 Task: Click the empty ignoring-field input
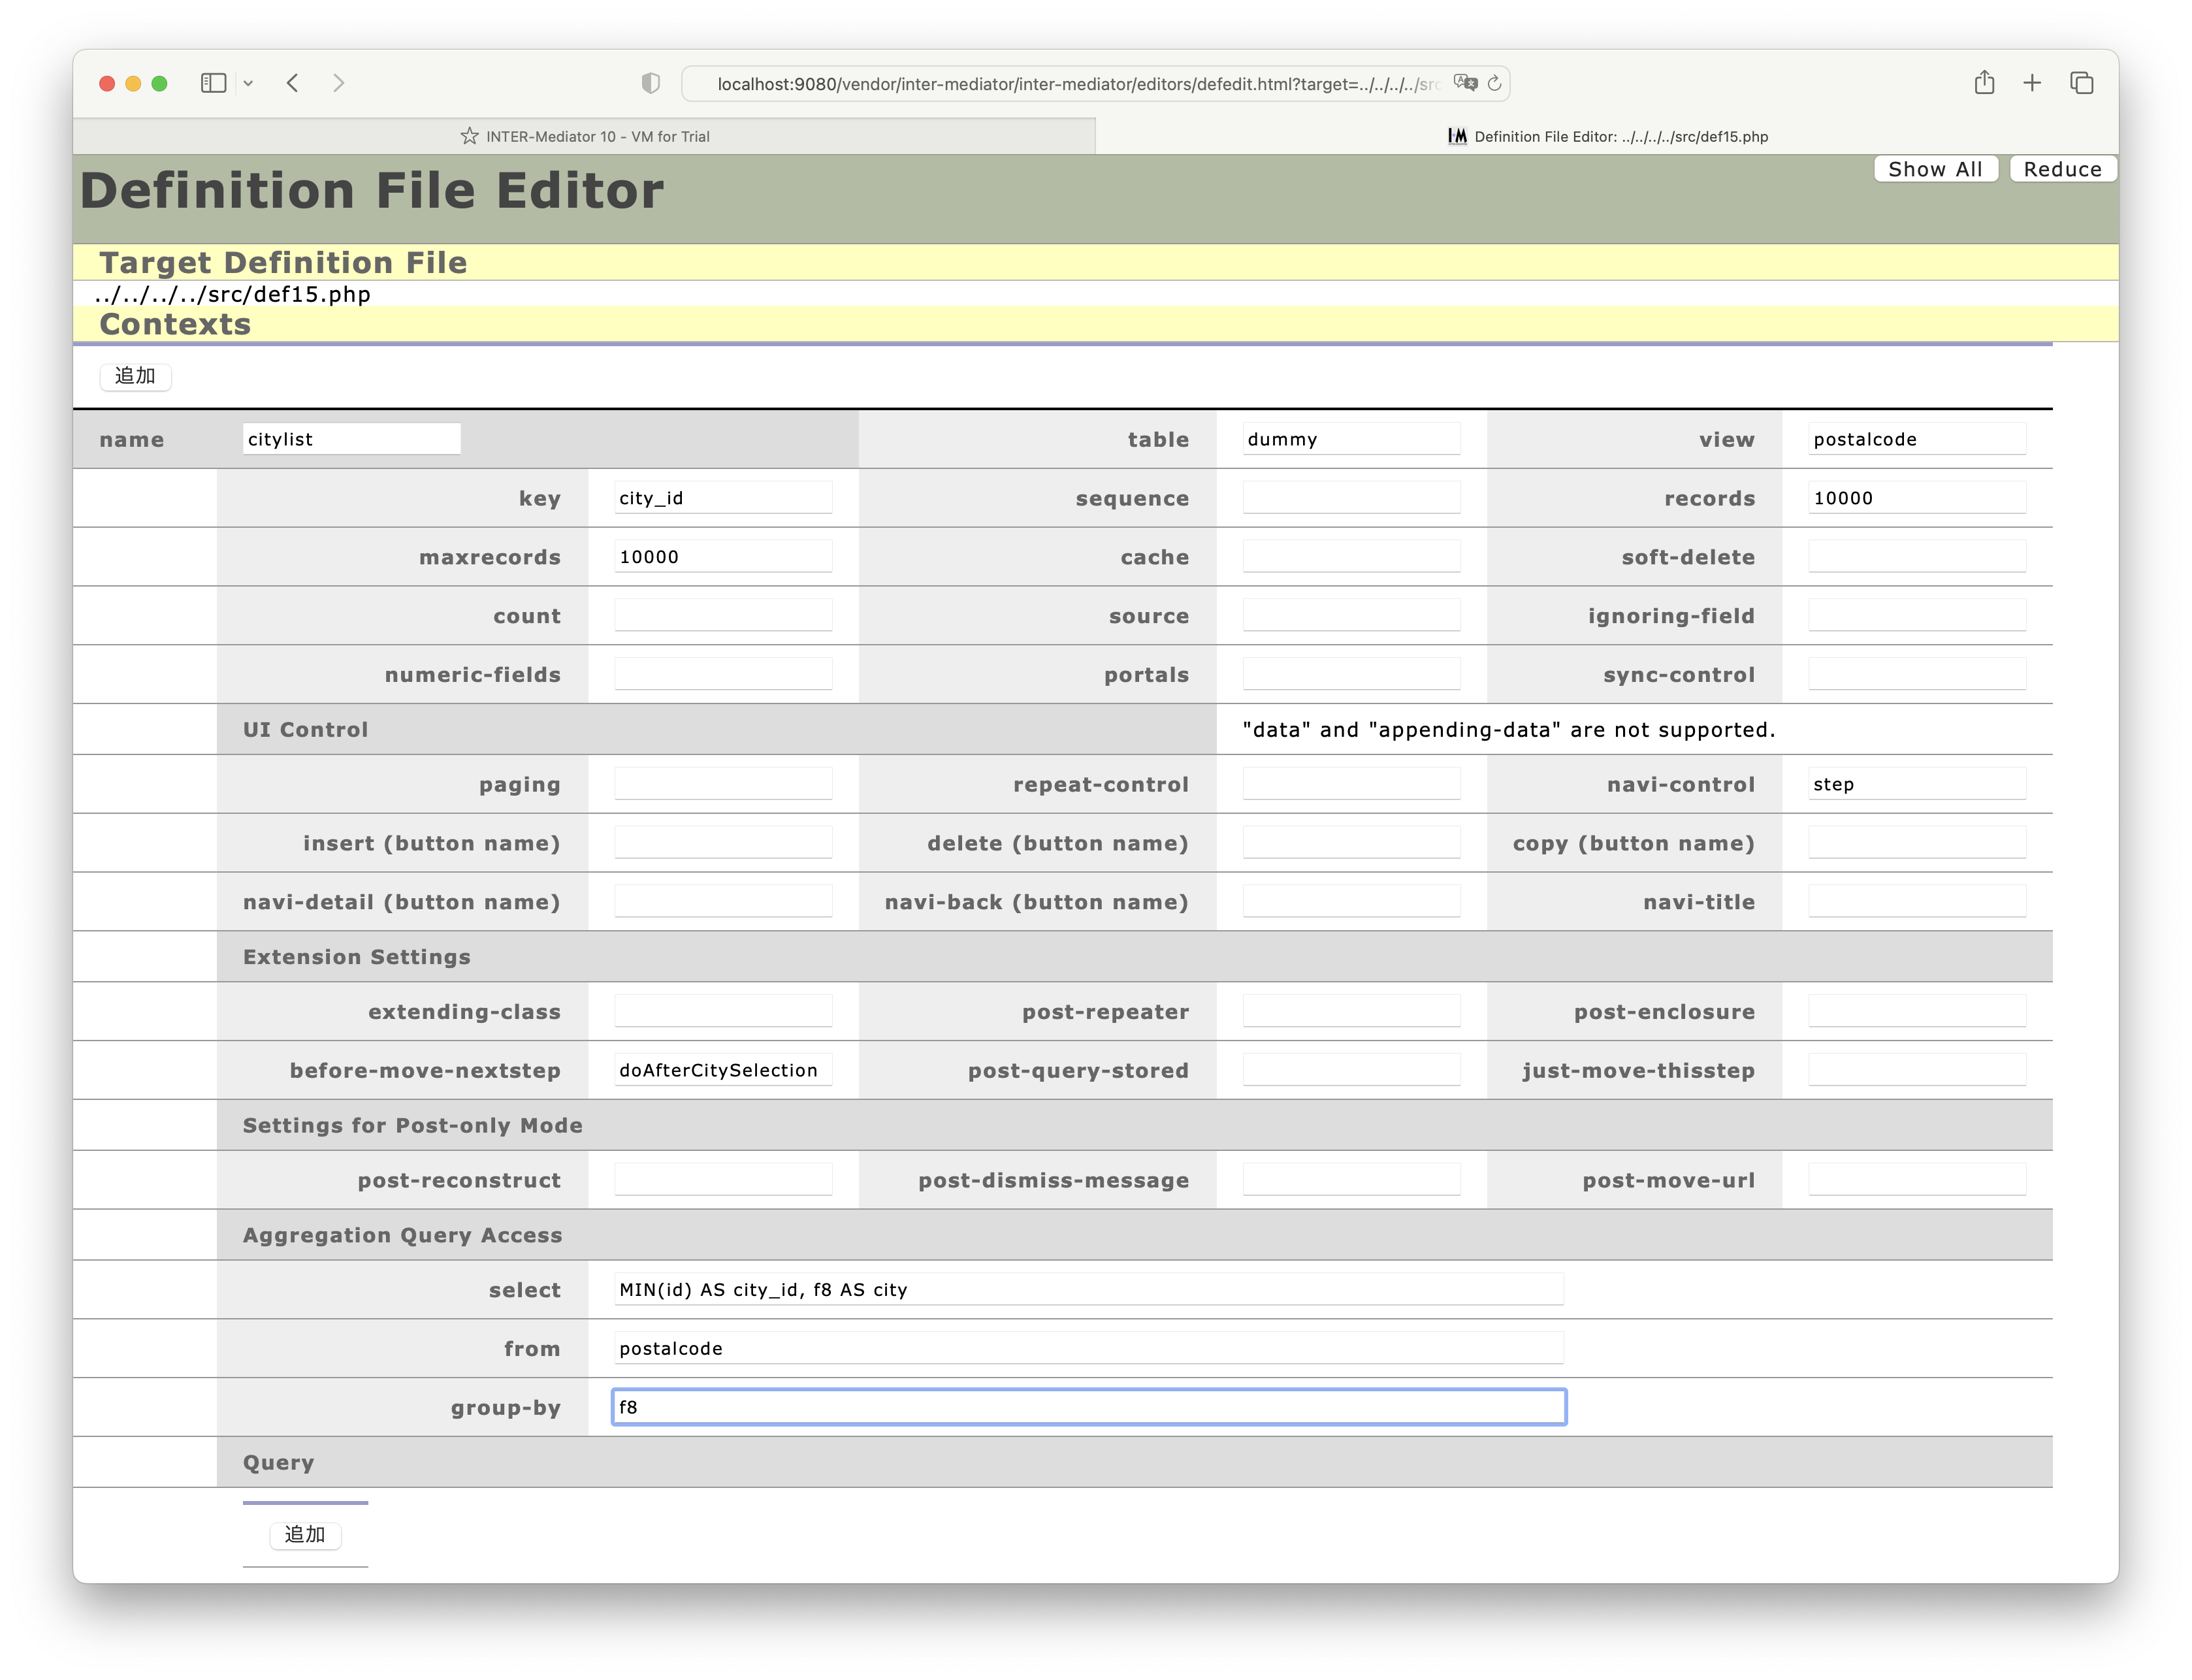point(1917,616)
